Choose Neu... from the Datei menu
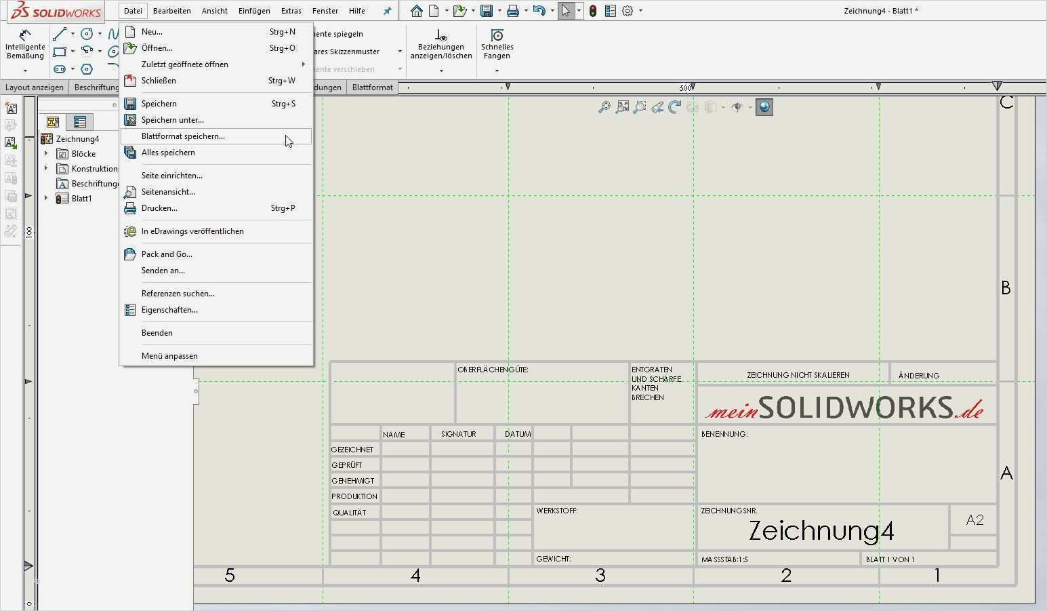Viewport: 1047px width, 611px height. [x=216, y=32]
